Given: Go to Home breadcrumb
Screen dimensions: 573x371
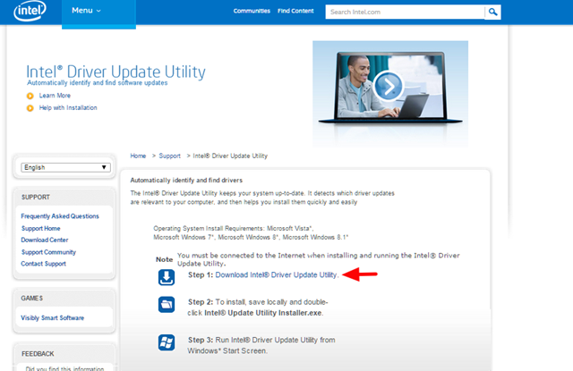Looking at the screenshot, I should click(138, 156).
